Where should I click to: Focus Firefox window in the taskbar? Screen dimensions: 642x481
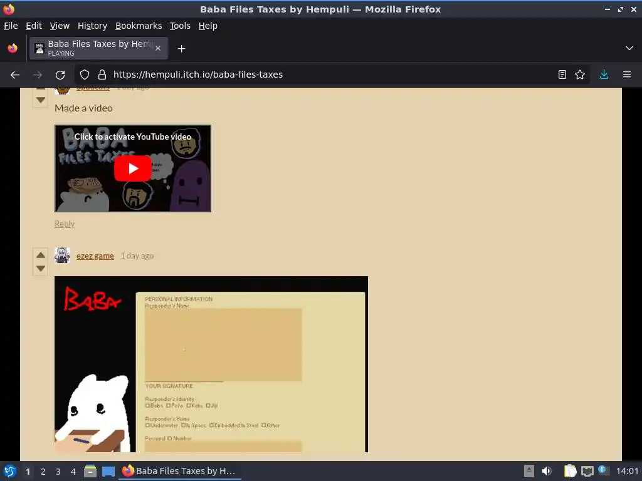(x=180, y=471)
